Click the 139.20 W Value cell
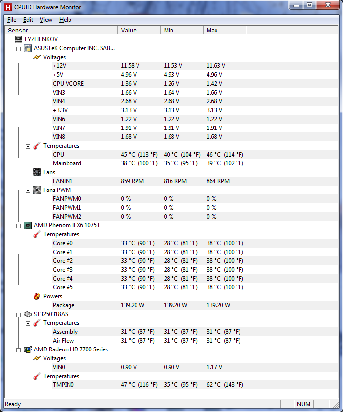 [x=133, y=305]
